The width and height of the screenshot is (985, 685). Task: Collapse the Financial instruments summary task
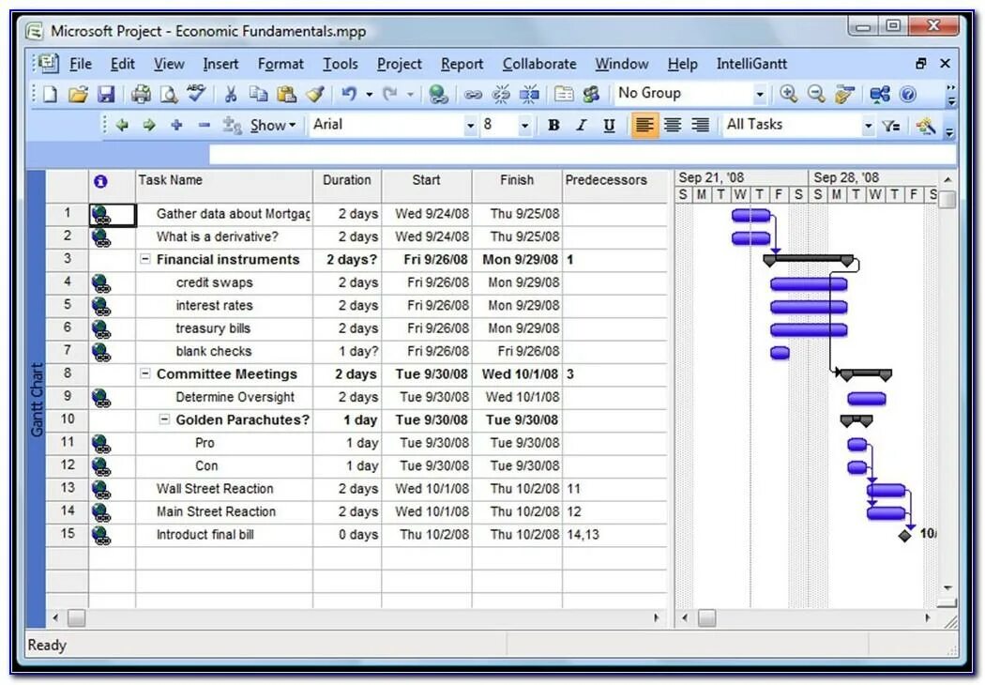(144, 259)
